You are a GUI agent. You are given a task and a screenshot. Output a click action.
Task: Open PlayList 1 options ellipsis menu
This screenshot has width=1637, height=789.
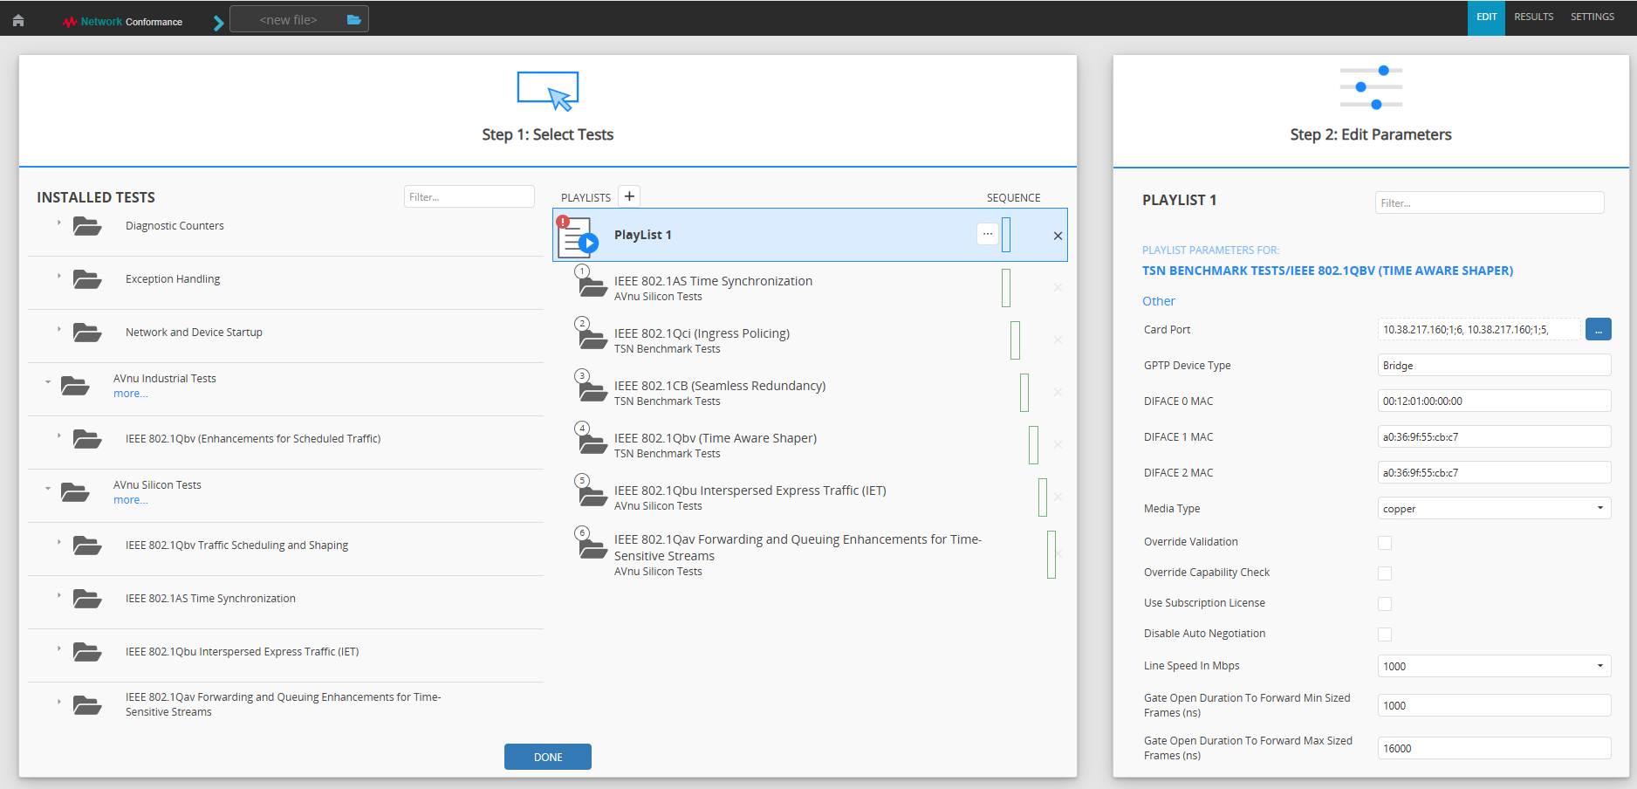click(x=988, y=234)
